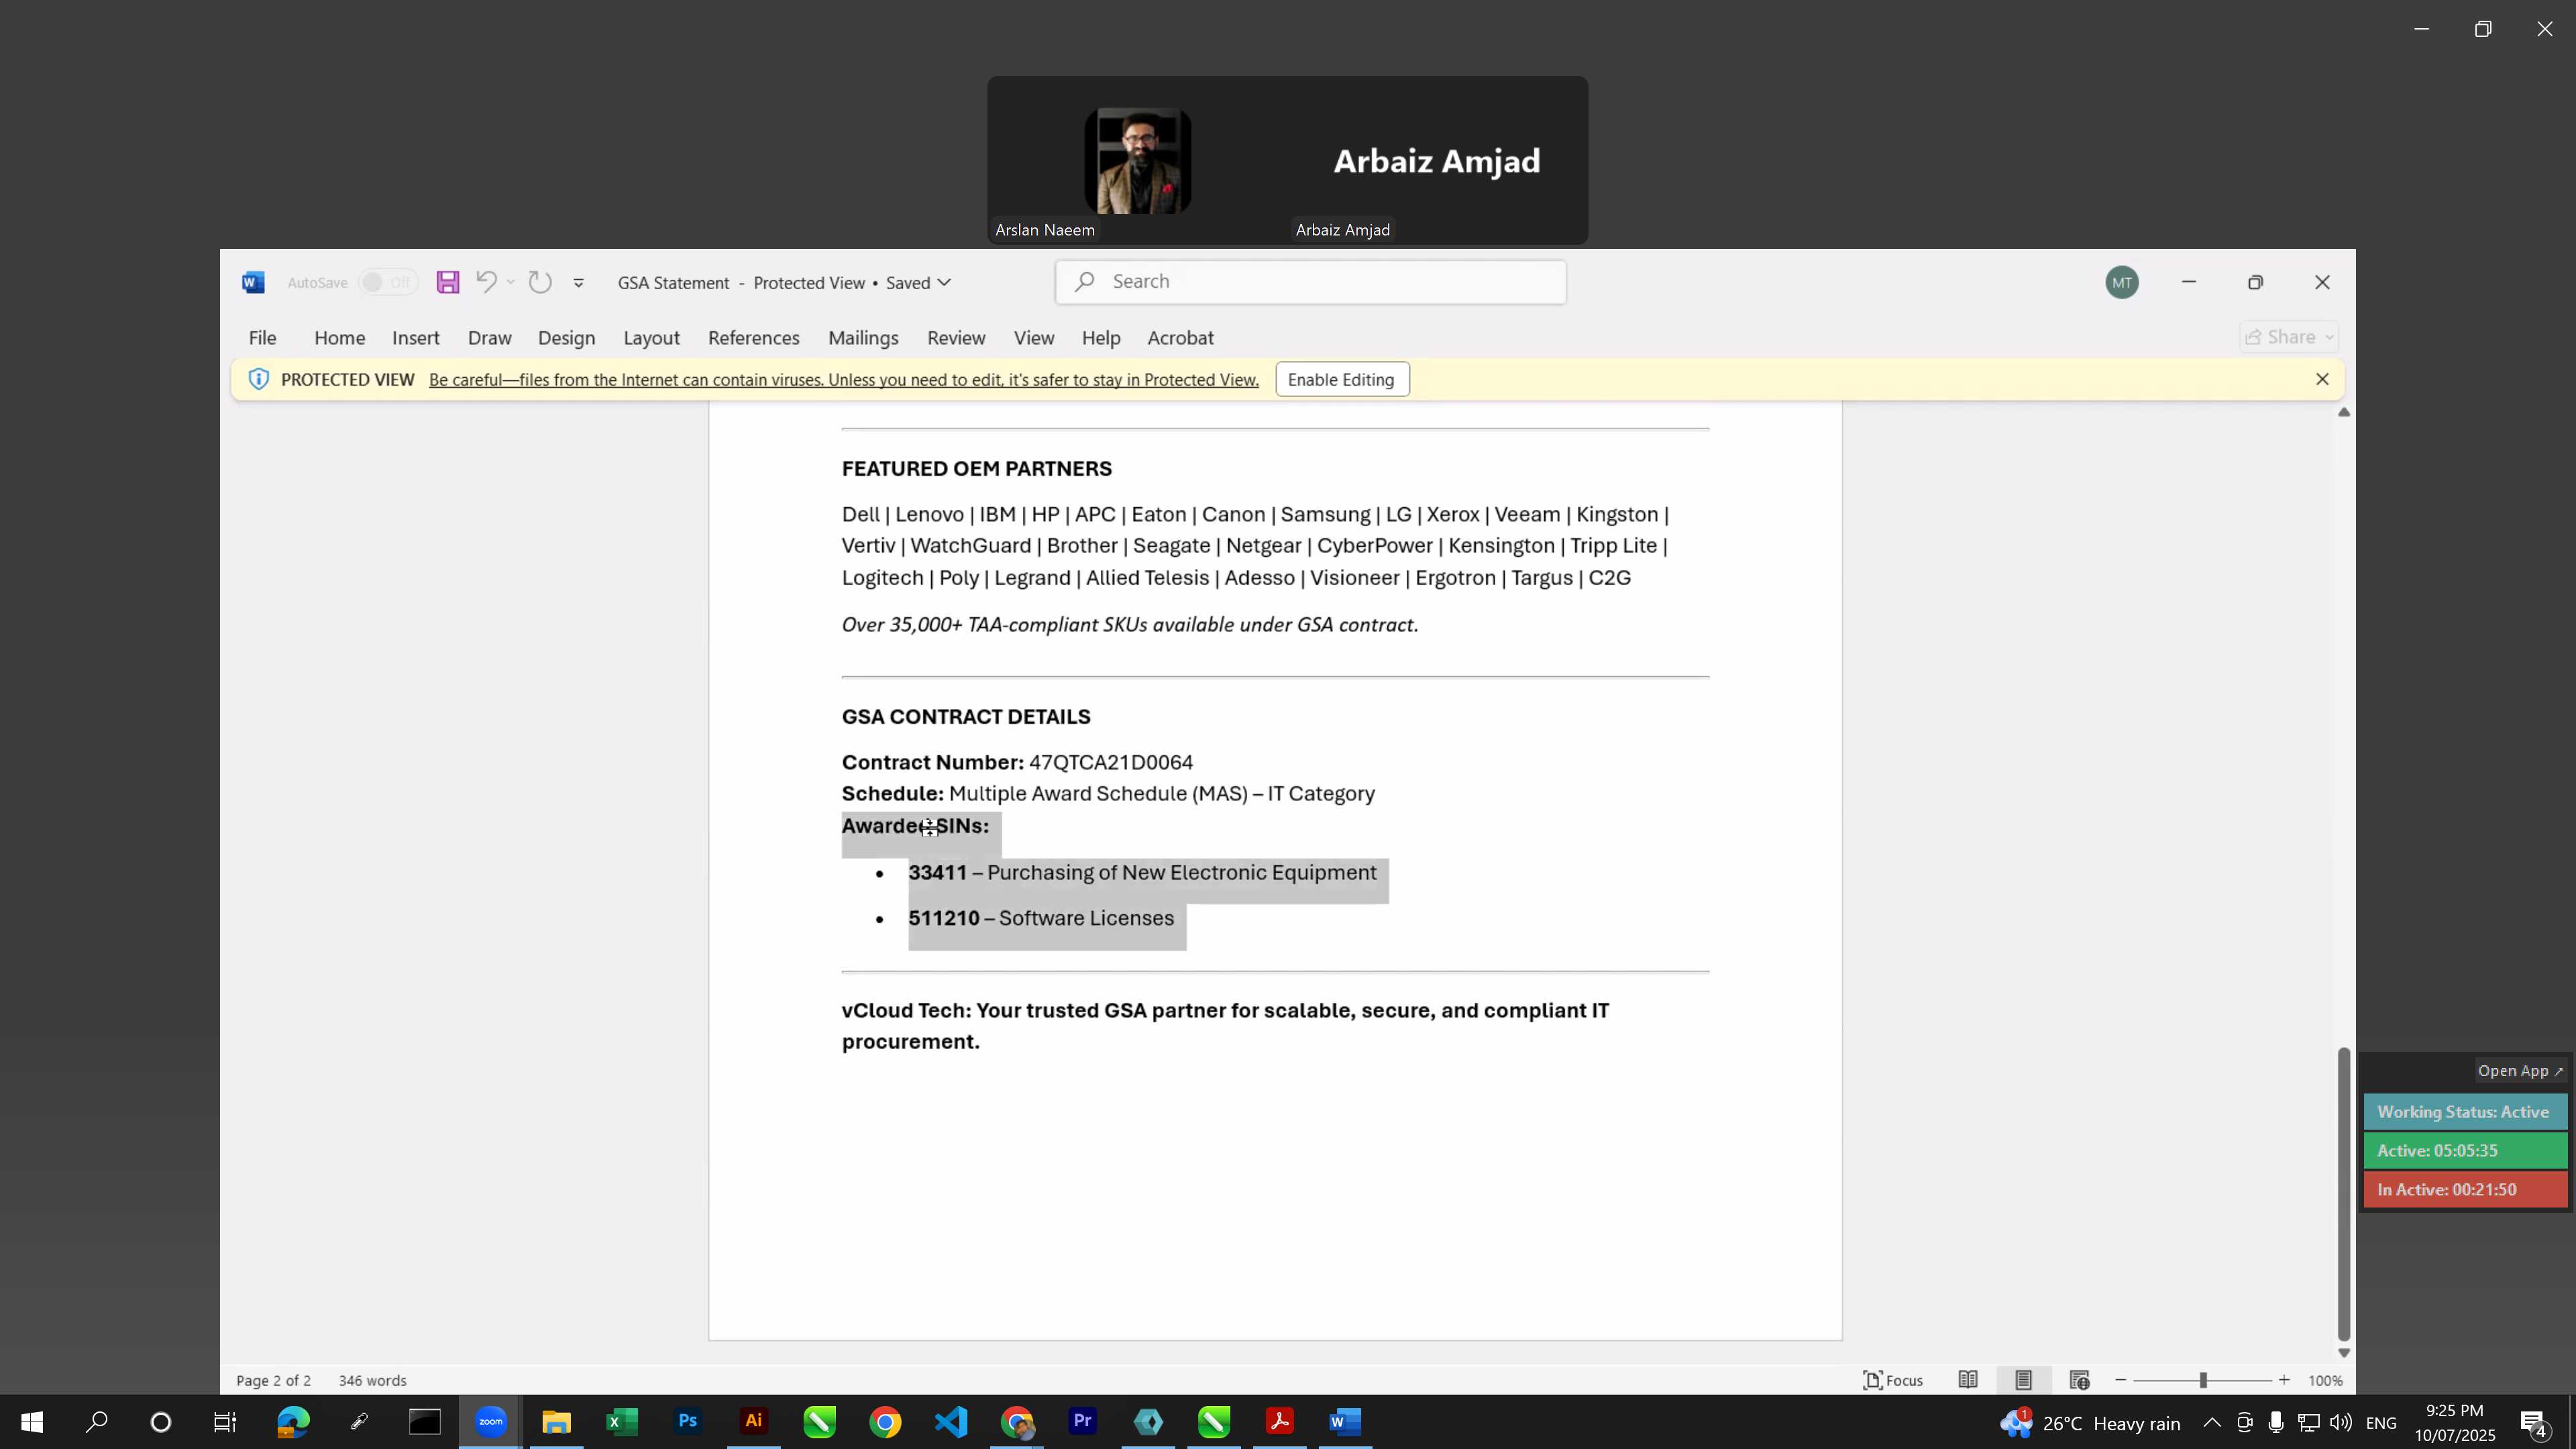Viewport: 2576px width, 1449px height.
Task: Open Microsoft Edge from the taskbar
Action: (x=293, y=1422)
